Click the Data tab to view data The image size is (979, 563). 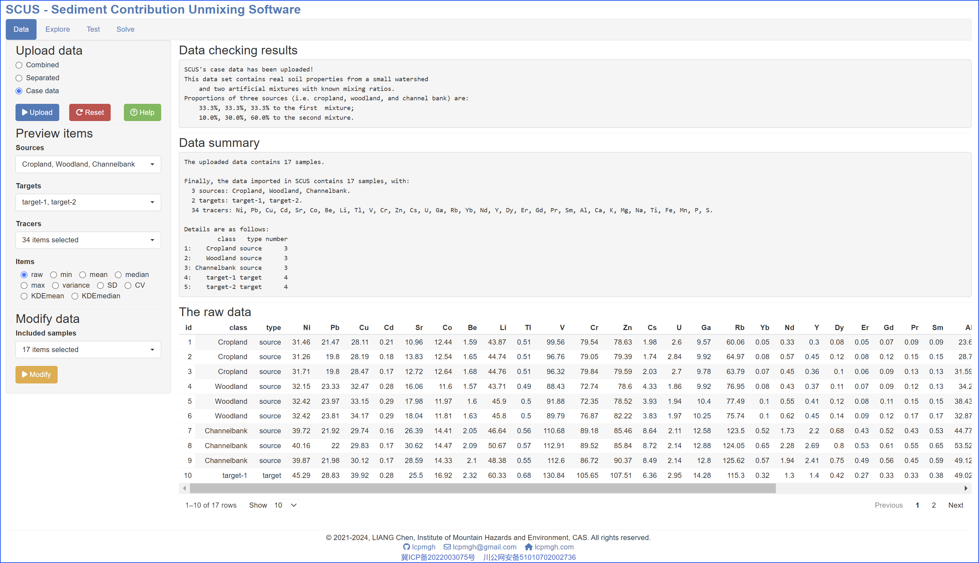[x=22, y=29]
